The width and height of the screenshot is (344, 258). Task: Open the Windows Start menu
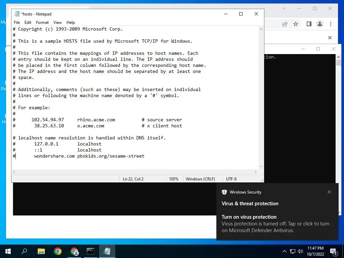pyautogui.click(x=8, y=251)
